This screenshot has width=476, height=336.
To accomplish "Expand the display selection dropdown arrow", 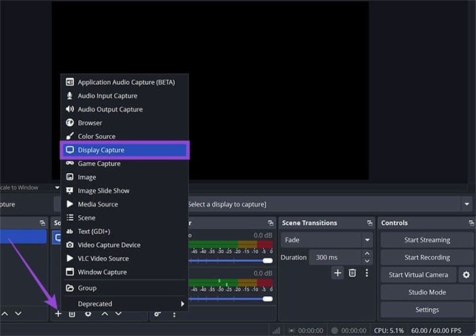I will coord(466,204).
